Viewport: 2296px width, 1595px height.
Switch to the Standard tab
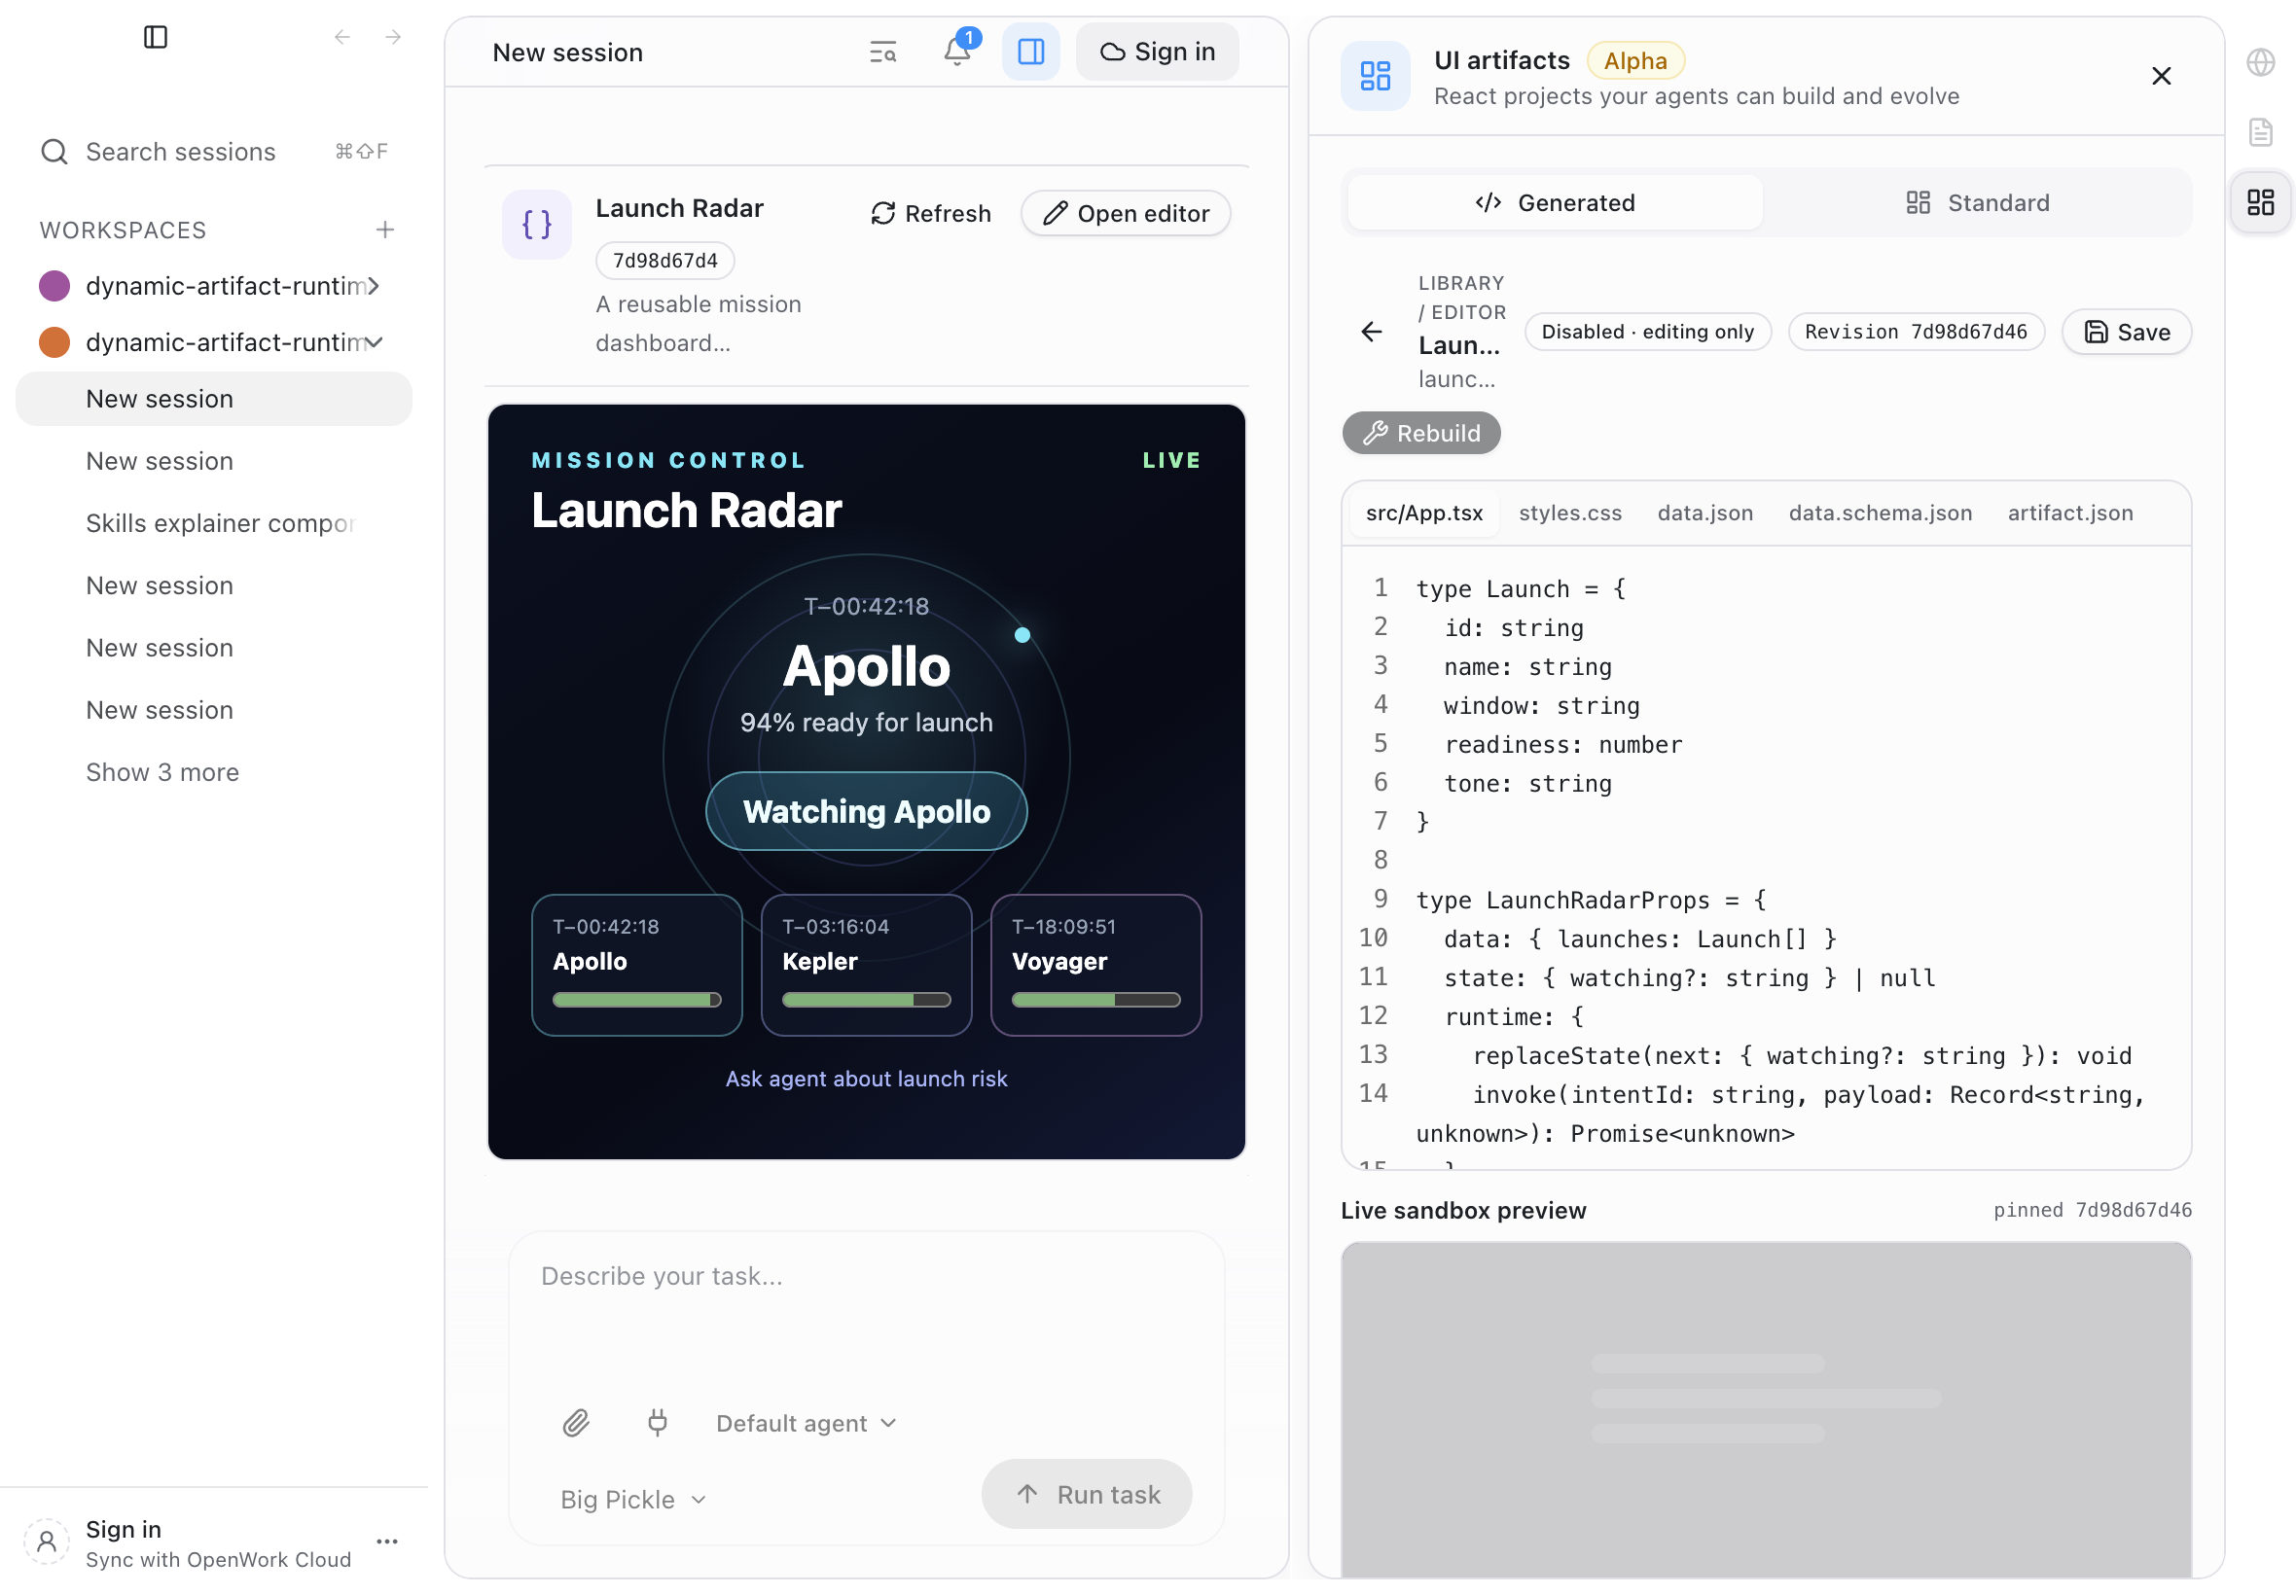pyautogui.click(x=1977, y=203)
